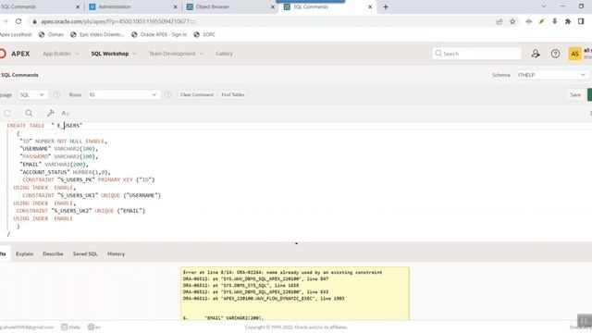
Task: Open the Schema ITHELP dropdown
Action: tap(552, 75)
